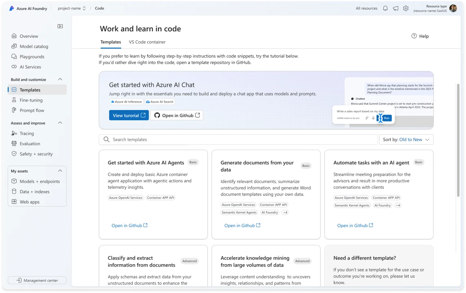
Task: Click the Help label beside the question mark
Action: [x=424, y=36]
